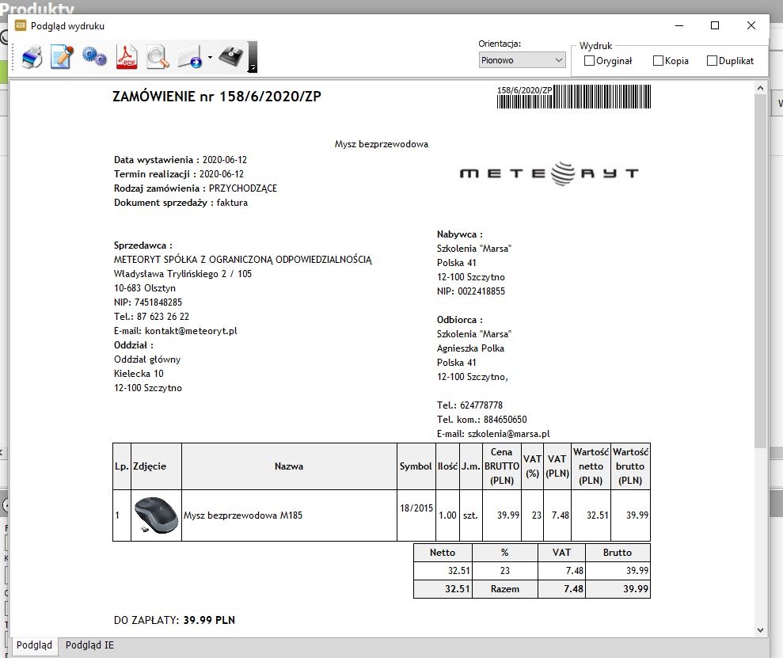Screen dimensions: 783x658
Task: Maximize the Podgląd wydruku window
Action: [x=715, y=25]
